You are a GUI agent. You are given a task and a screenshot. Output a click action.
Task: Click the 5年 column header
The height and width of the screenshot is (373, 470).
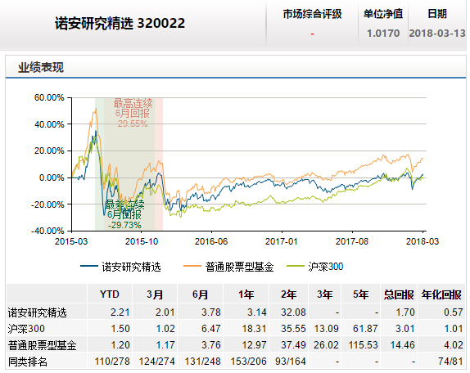point(360,294)
